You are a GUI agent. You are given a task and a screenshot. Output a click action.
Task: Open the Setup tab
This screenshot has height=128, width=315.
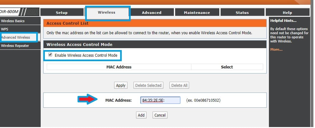pyautogui.click(x=62, y=13)
